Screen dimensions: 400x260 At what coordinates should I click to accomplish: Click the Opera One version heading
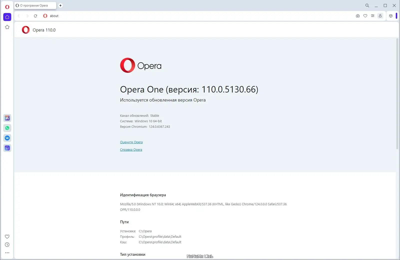189,89
